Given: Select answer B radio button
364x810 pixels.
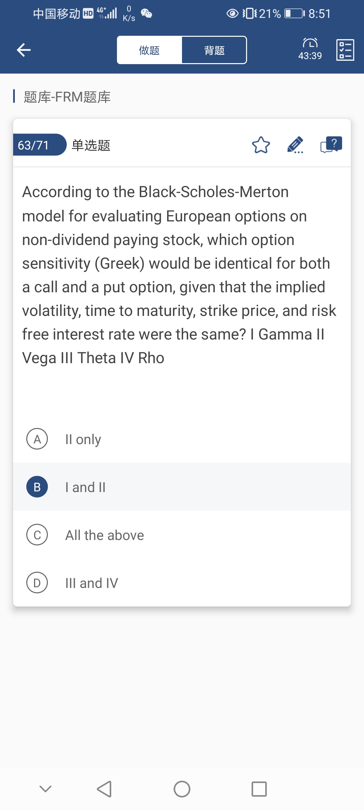Looking at the screenshot, I should 37,487.
